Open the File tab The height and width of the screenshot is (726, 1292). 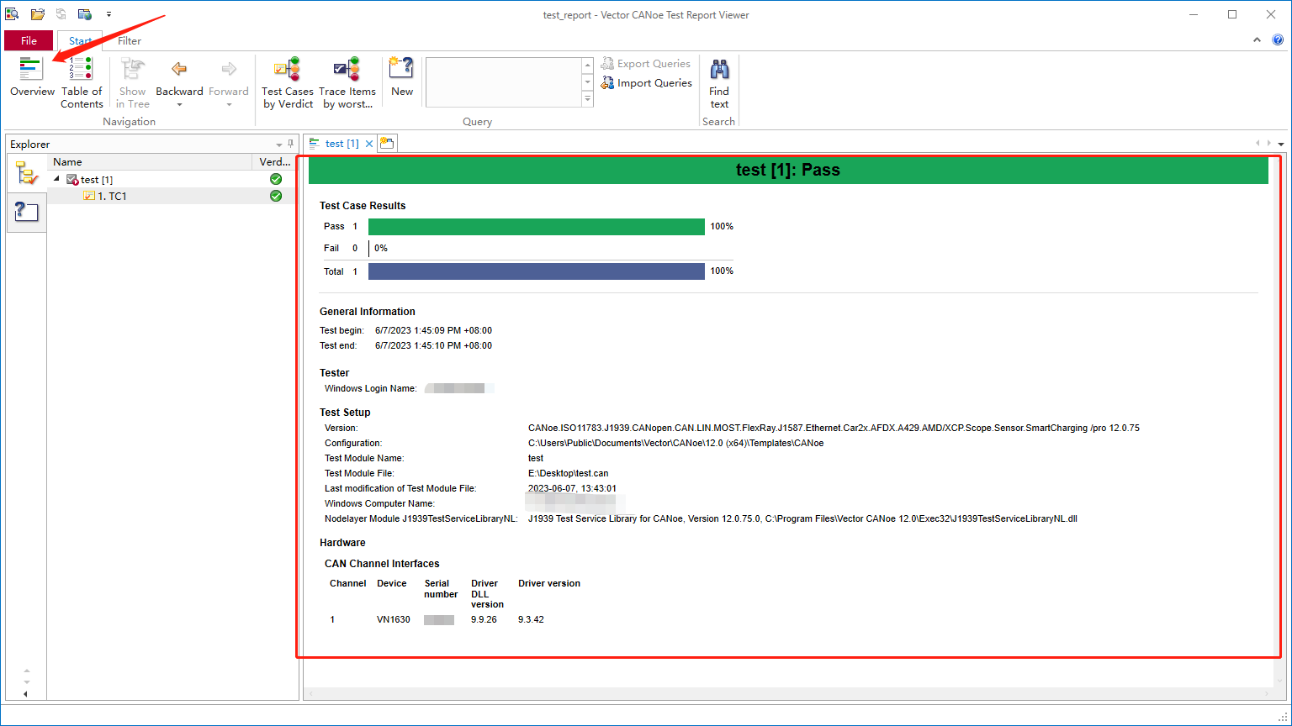click(29, 40)
